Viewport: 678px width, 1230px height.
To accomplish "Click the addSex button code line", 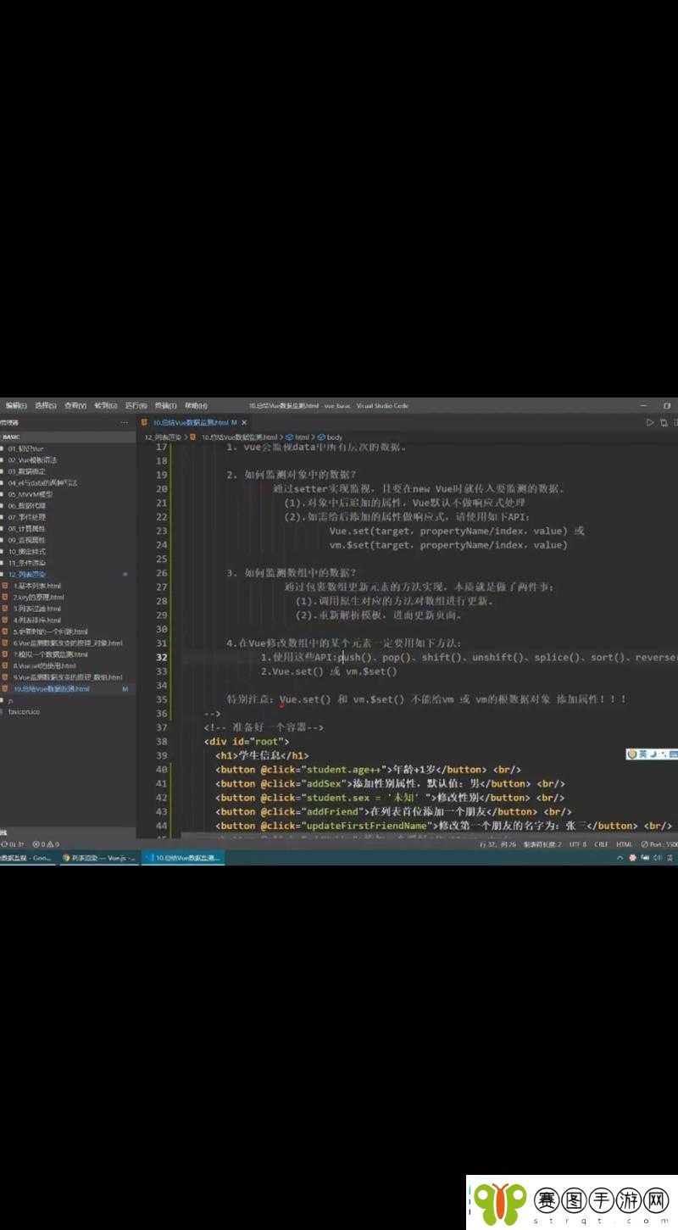I will 390,783.
